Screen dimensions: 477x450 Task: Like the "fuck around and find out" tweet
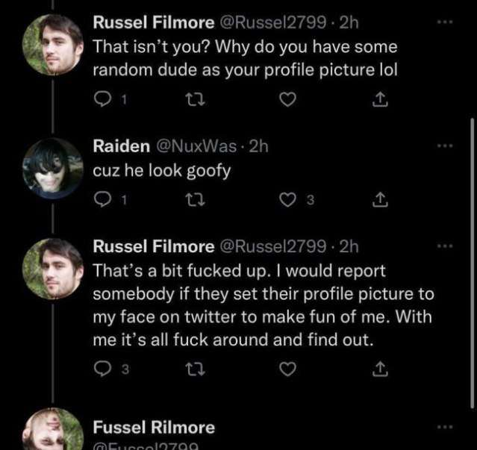[284, 366]
